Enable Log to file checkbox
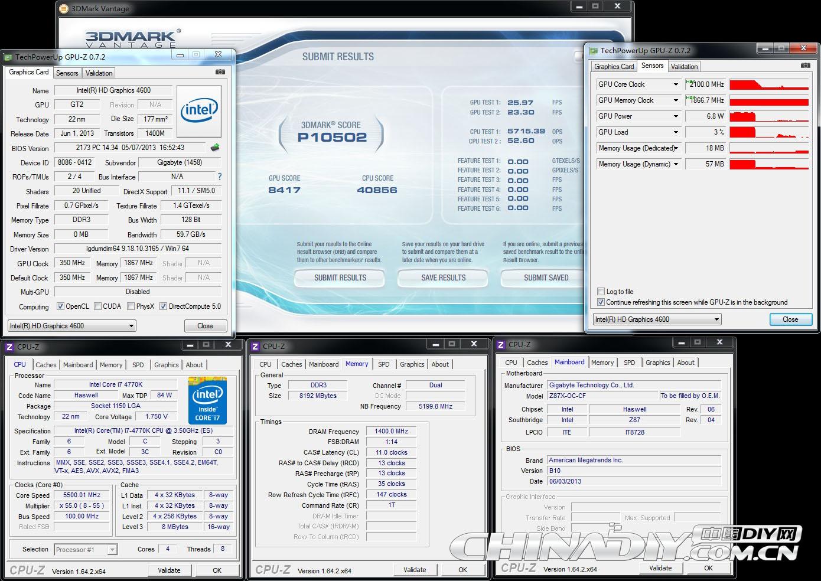Viewport: 821px width, 581px height. coord(601,292)
